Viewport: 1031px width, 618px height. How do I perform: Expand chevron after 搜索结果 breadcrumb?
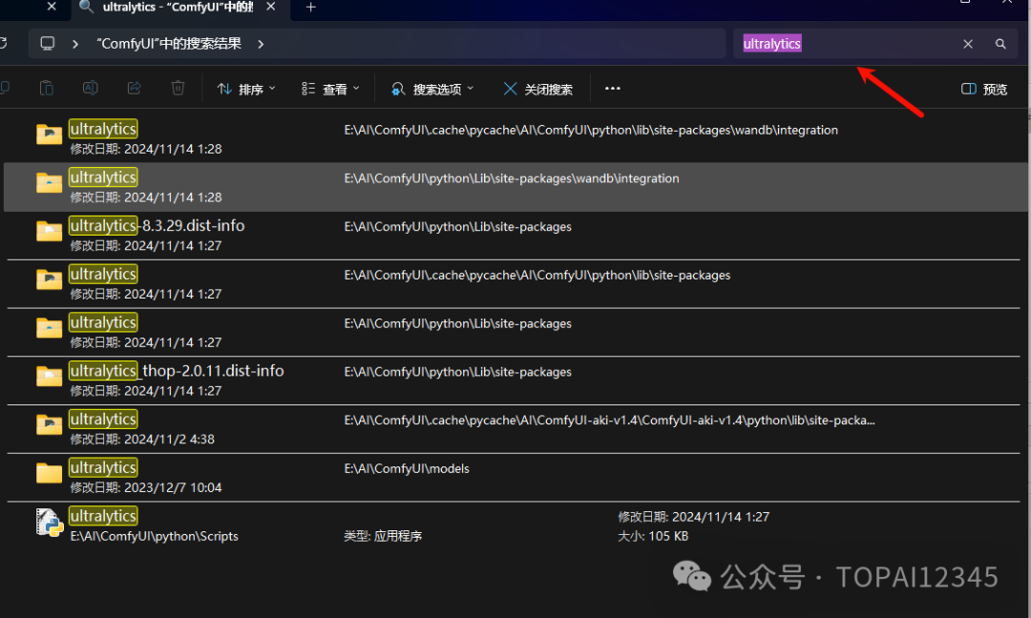tap(261, 44)
